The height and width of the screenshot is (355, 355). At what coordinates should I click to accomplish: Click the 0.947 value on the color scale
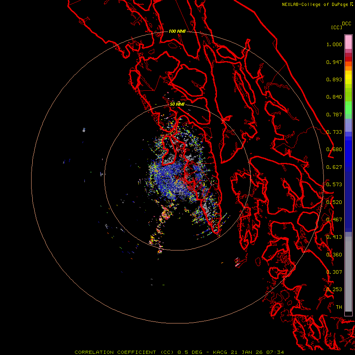coord(334,62)
